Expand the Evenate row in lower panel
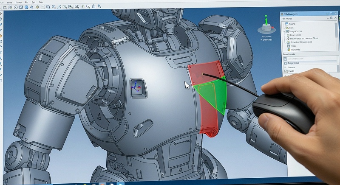The width and height of the screenshot is (340, 185). pos(285,67)
